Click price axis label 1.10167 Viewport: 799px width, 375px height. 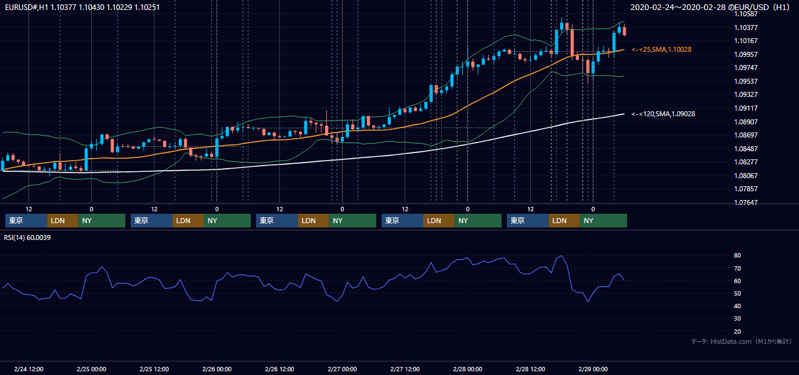[x=746, y=41]
